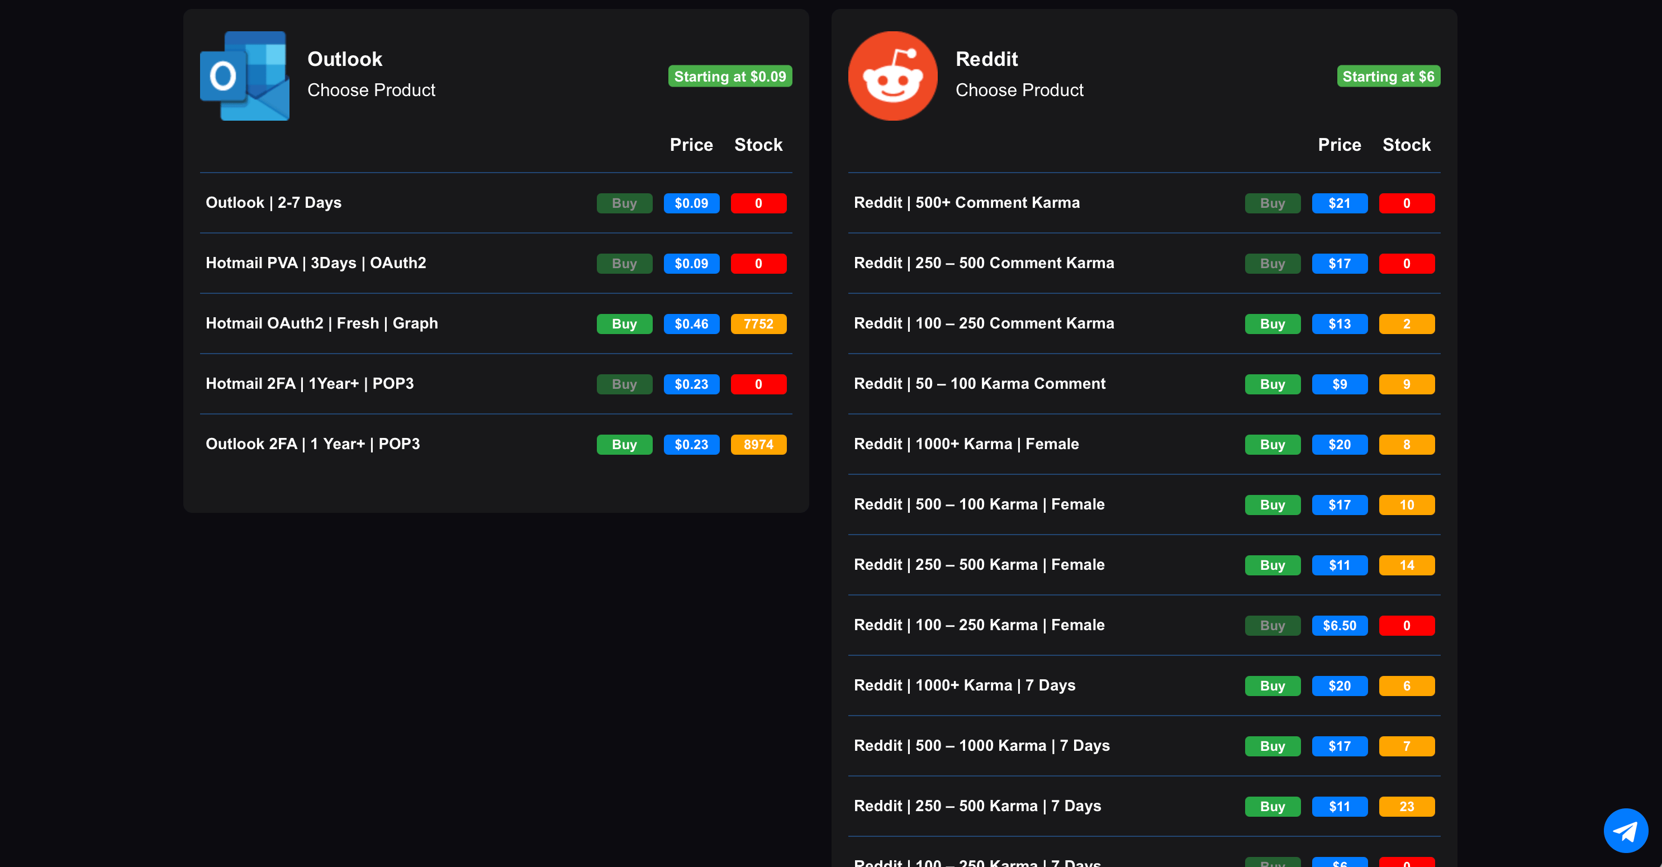
Task: Open the Telegram chat bubble icon
Action: pos(1625,830)
